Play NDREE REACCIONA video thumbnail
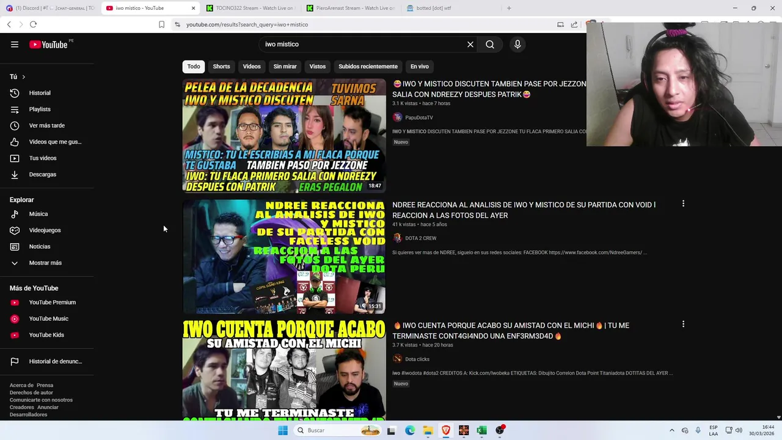782x440 pixels. (284, 257)
